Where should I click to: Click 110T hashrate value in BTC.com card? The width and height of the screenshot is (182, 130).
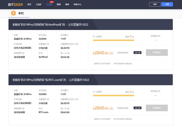tap(63, 94)
